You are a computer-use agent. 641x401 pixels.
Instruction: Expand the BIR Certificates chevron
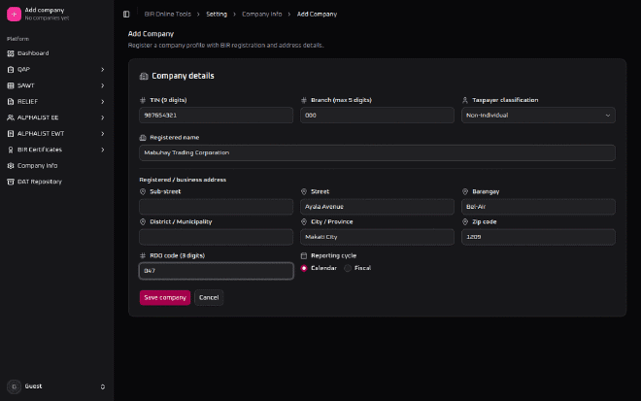click(103, 150)
